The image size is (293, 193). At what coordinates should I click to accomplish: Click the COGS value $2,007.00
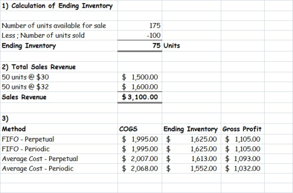[x=140, y=158]
